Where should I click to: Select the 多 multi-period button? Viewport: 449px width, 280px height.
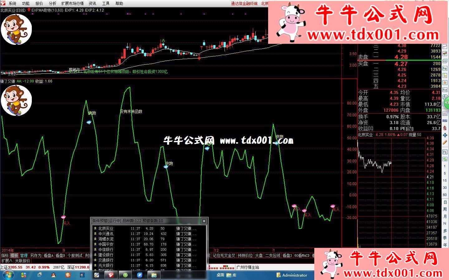(x=445, y=231)
